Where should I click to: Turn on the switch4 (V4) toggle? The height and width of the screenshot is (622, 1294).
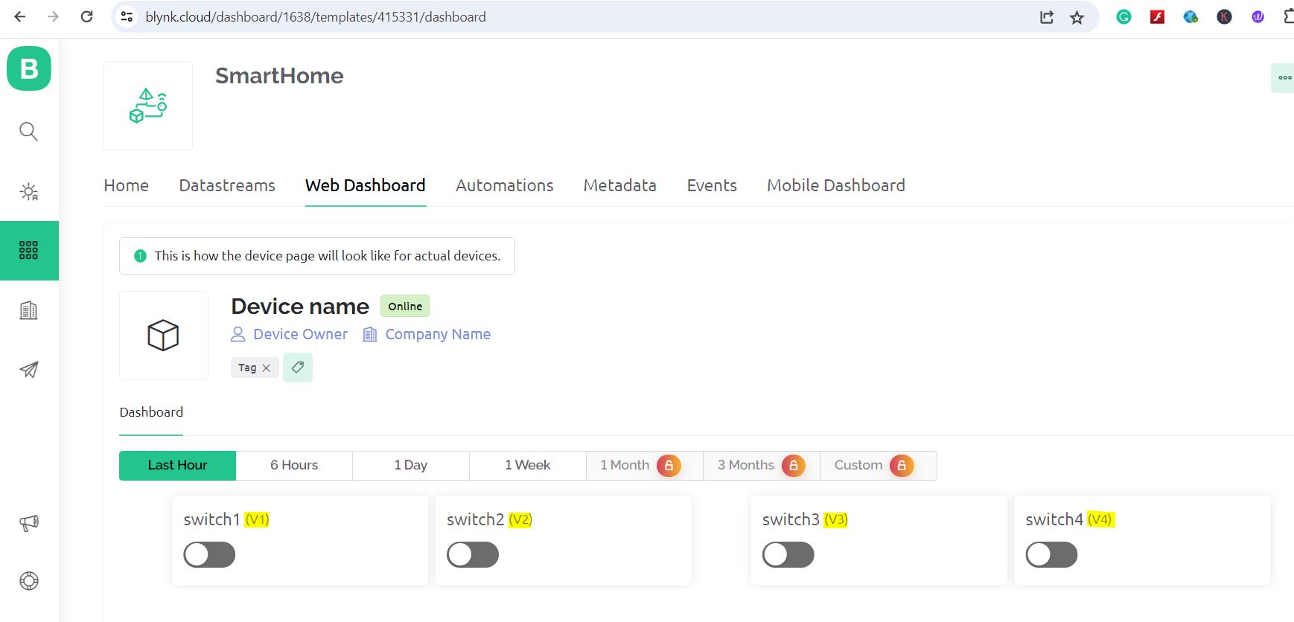point(1051,555)
